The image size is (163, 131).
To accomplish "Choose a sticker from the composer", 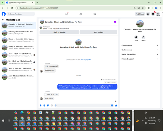I will click(48, 106).
